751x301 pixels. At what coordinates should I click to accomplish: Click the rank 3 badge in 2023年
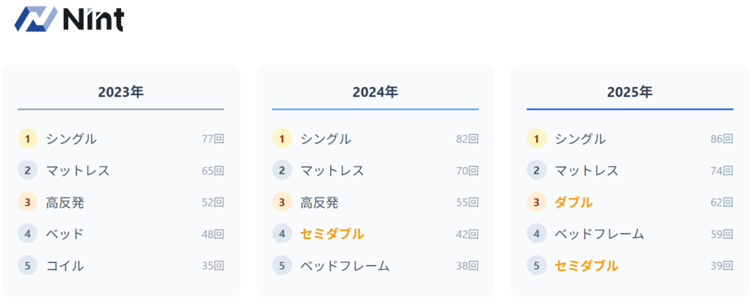pyautogui.click(x=28, y=202)
